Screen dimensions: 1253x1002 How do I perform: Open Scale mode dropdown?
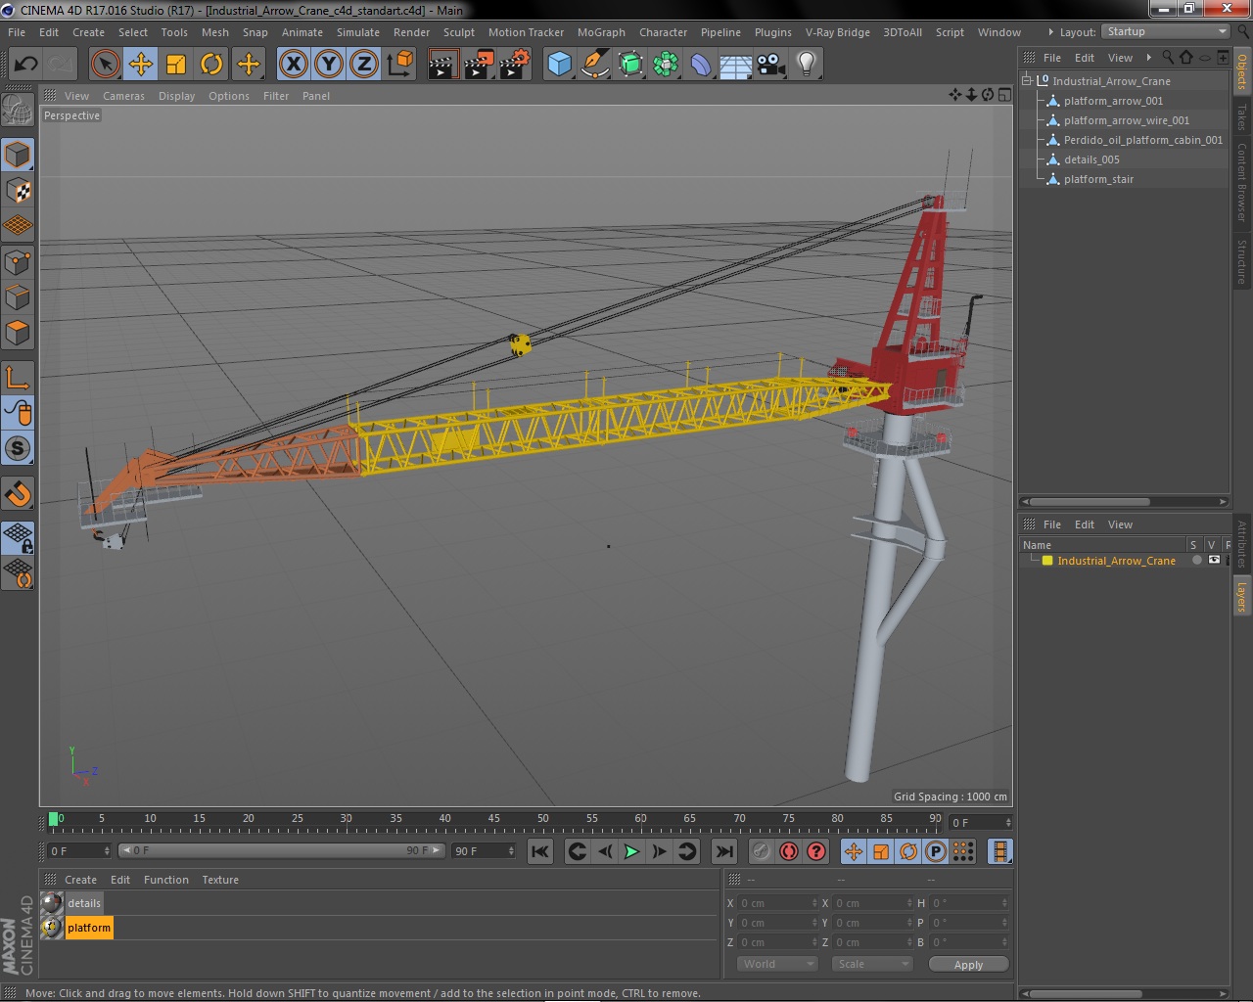point(872,964)
